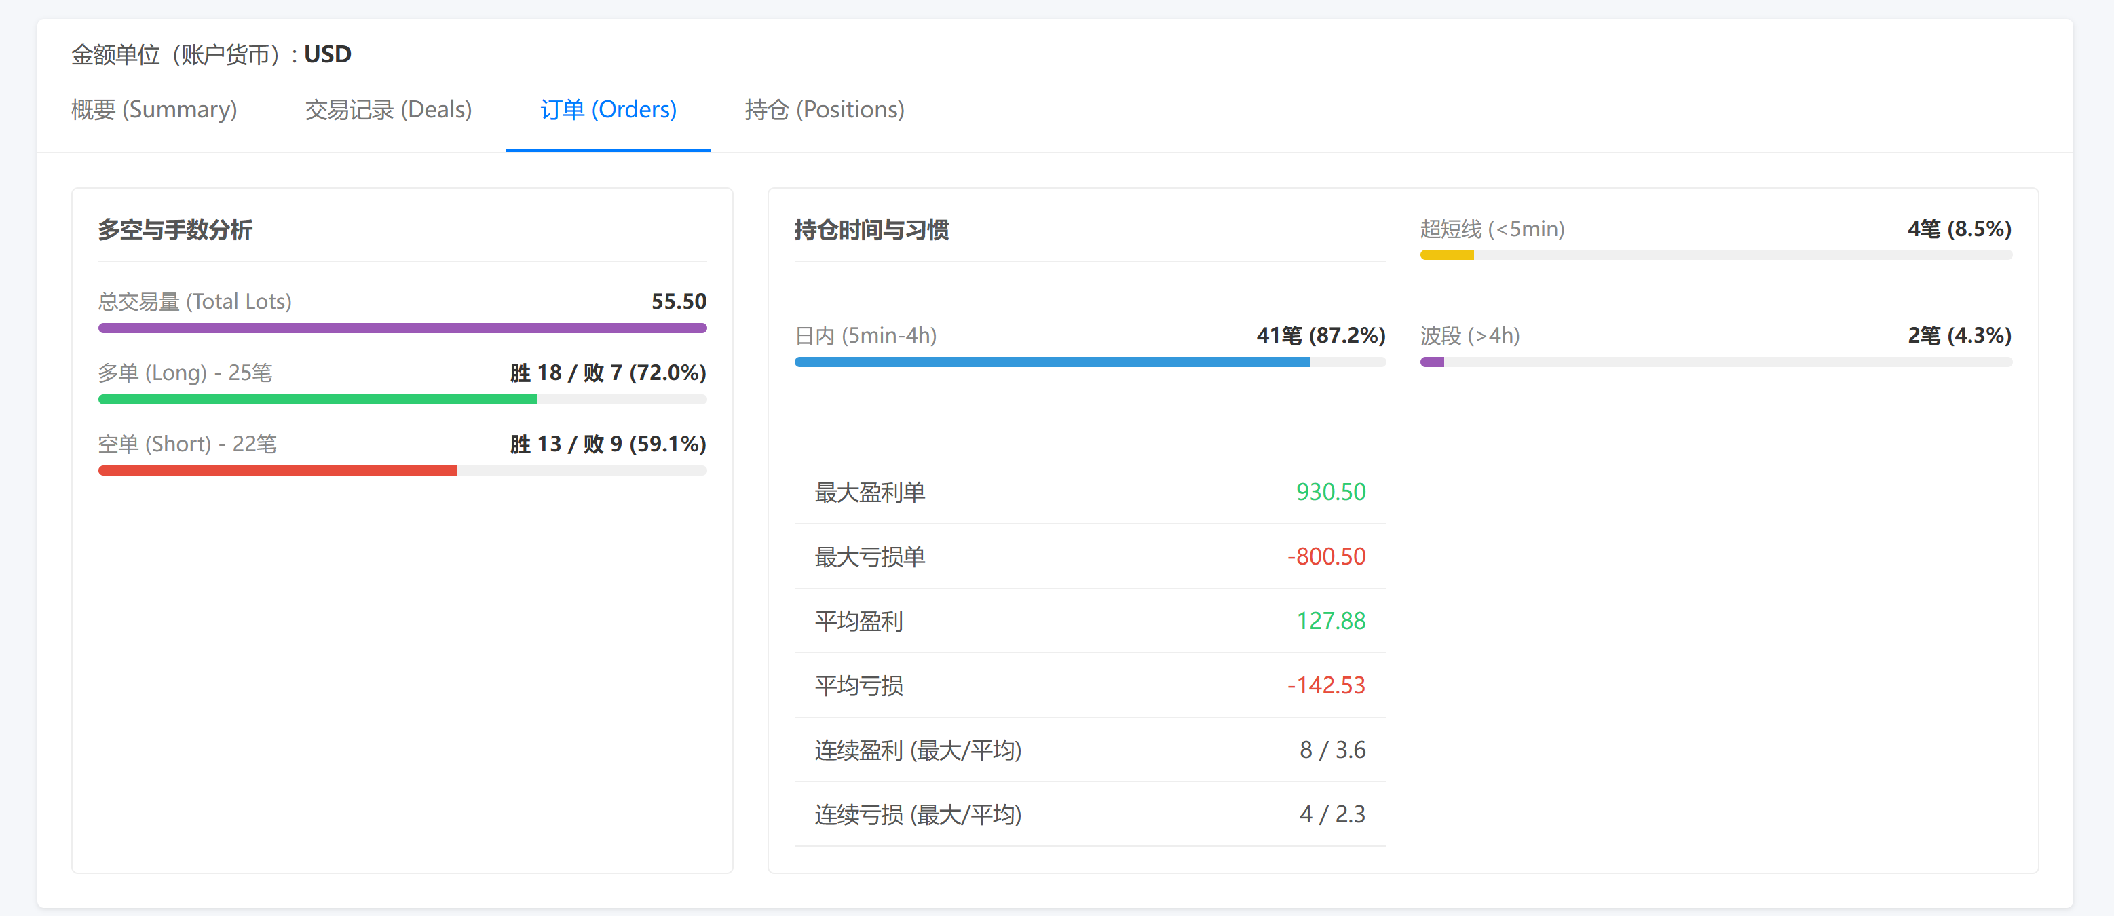Click the green Long win-rate bar
This screenshot has height=916, width=2114.
tap(318, 400)
